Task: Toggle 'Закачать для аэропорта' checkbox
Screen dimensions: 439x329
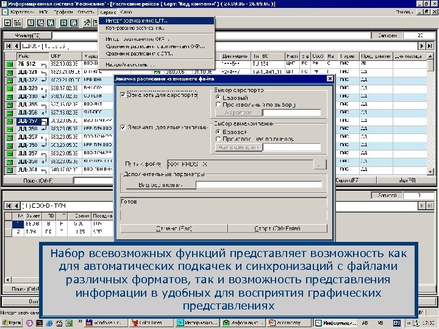Action: click(123, 95)
